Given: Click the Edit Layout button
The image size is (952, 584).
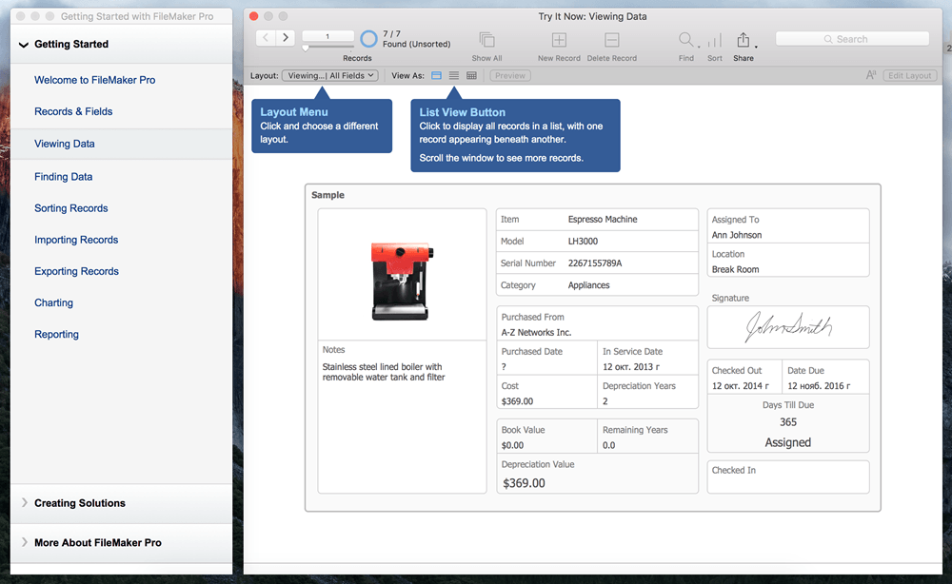Looking at the screenshot, I should (x=909, y=76).
